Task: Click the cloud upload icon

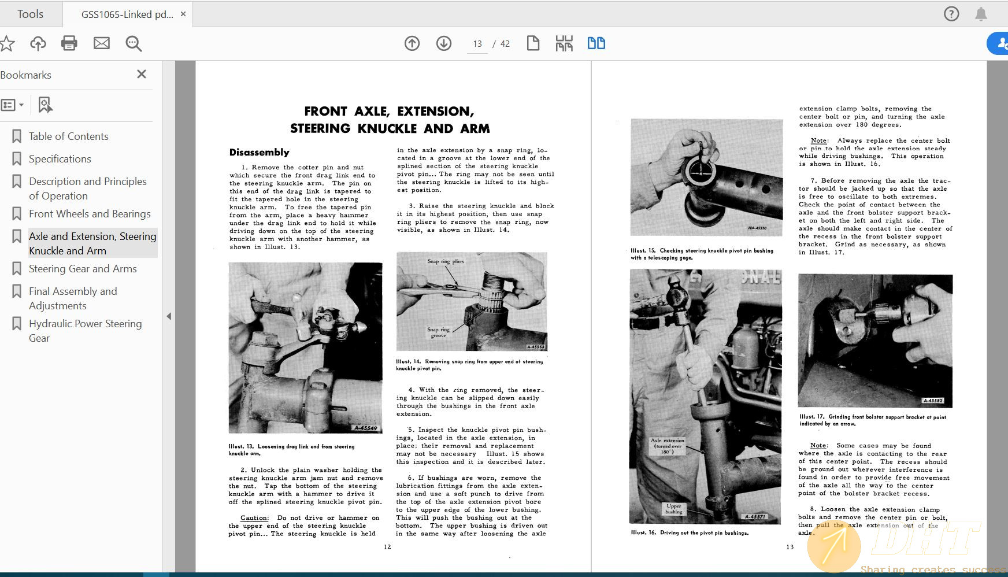Action: tap(38, 43)
